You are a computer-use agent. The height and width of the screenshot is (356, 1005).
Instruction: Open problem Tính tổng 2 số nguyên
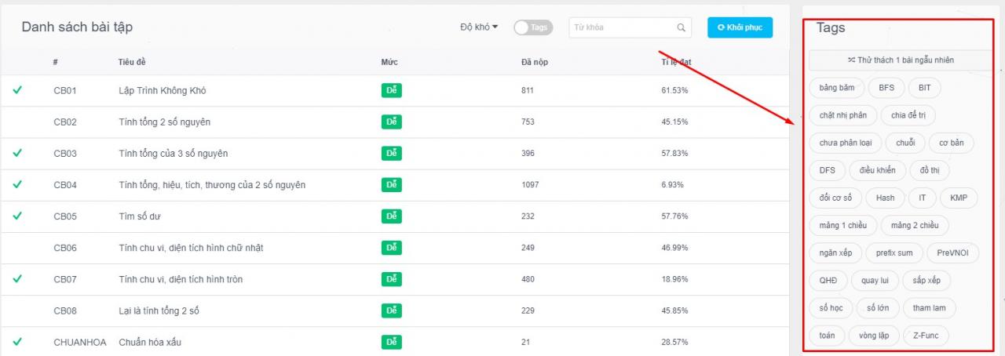click(x=164, y=122)
